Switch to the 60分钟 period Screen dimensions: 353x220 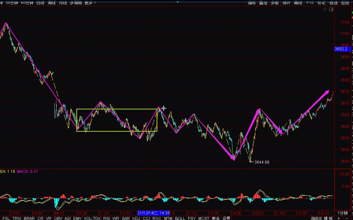coord(27,3)
